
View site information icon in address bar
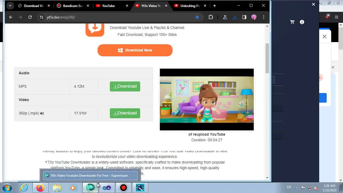pos(41,17)
